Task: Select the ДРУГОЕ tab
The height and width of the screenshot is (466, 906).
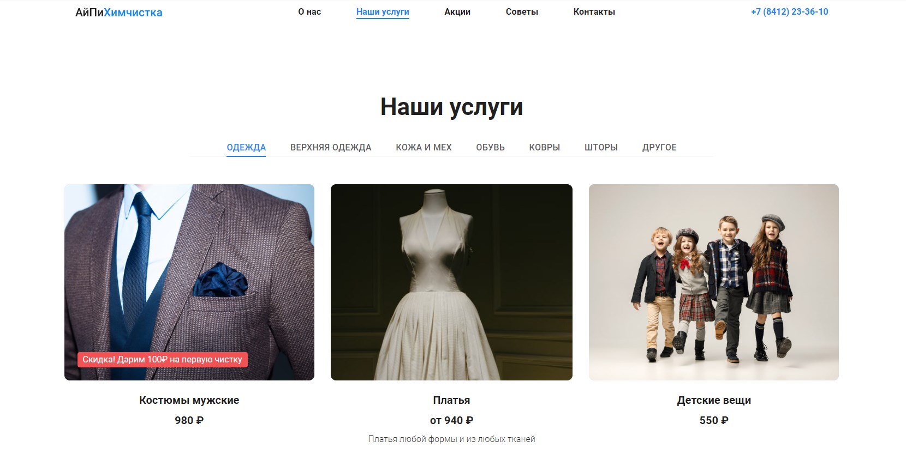Action: 659,147
